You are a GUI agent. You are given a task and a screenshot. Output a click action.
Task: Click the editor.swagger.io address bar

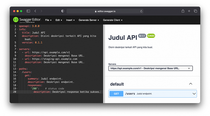tap(105, 11)
